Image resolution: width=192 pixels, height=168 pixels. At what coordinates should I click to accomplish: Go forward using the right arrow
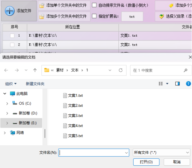tap(17, 70)
